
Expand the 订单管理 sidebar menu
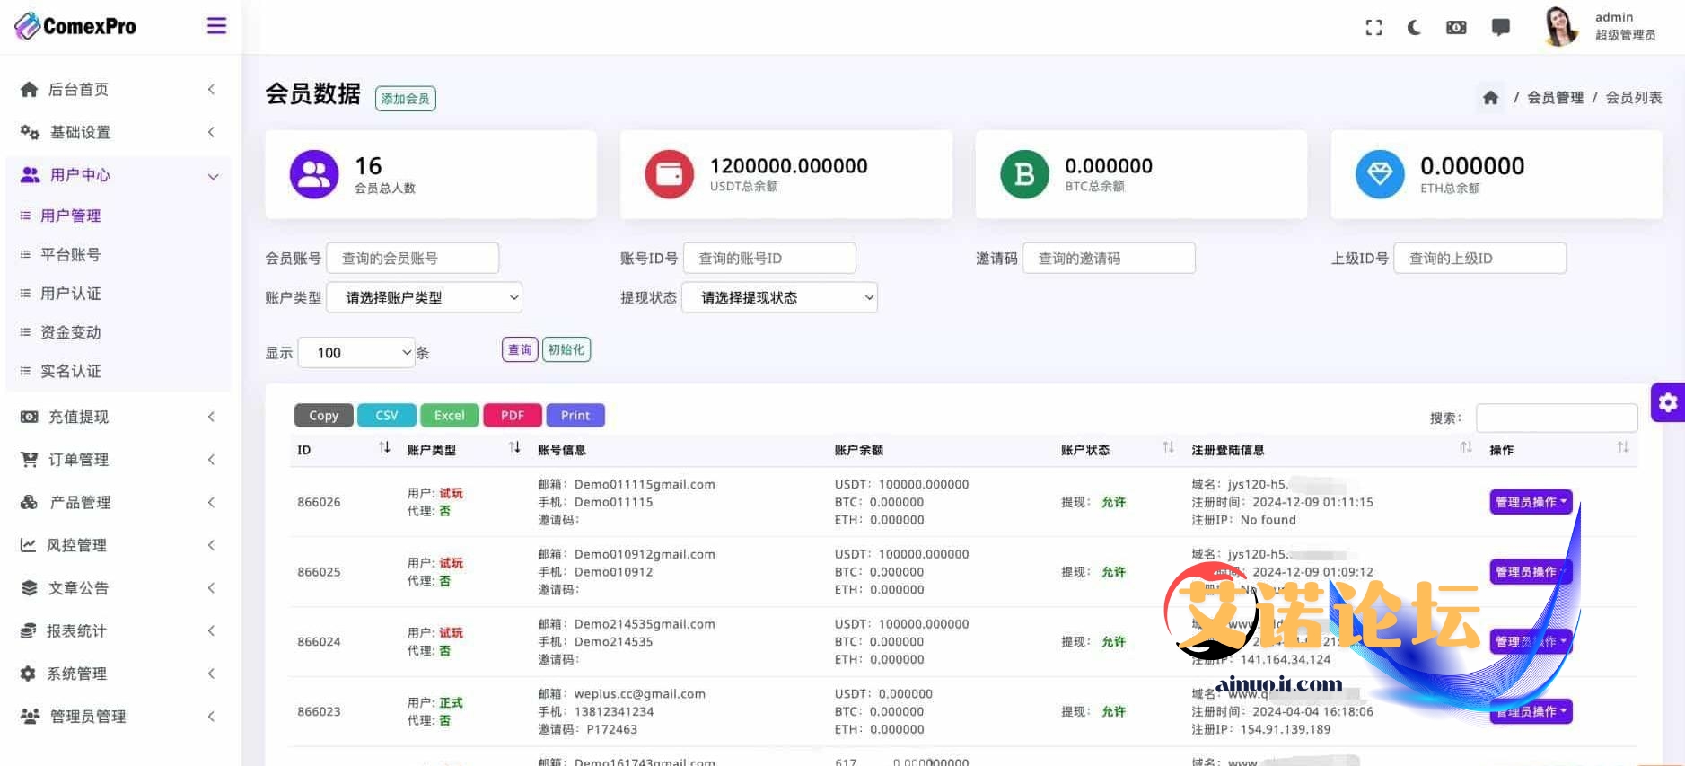coord(118,460)
